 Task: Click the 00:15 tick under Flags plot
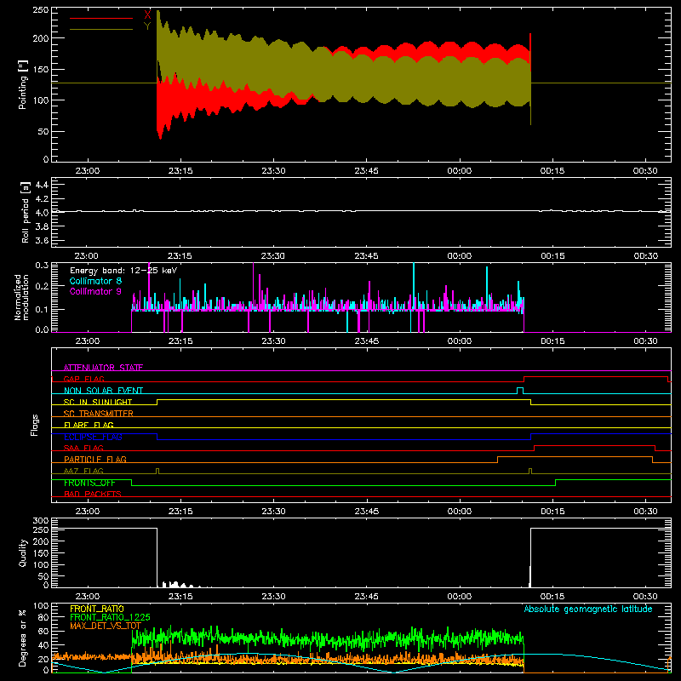pos(552,512)
